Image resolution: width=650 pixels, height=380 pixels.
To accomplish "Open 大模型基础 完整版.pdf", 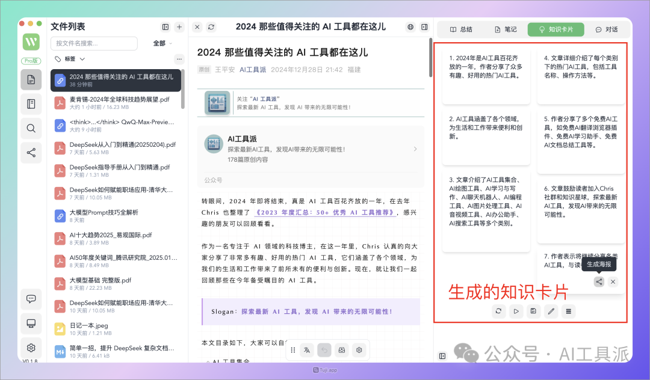I will (x=116, y=284).
